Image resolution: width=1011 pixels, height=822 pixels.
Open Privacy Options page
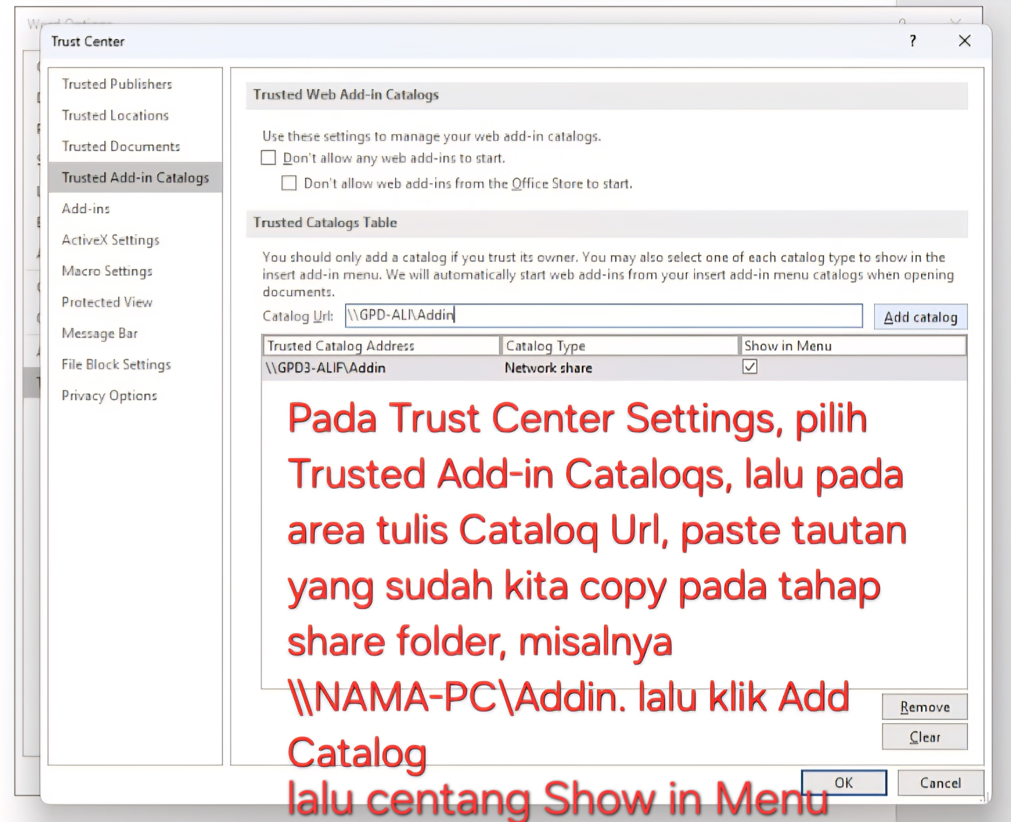point(109,396)
